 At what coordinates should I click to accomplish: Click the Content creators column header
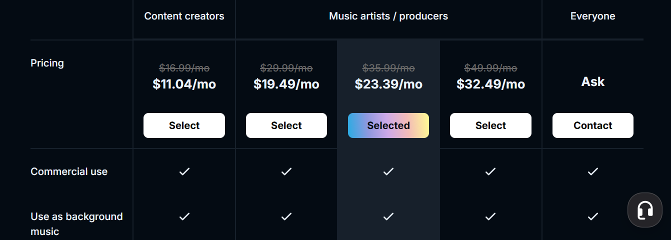[184, 16]
